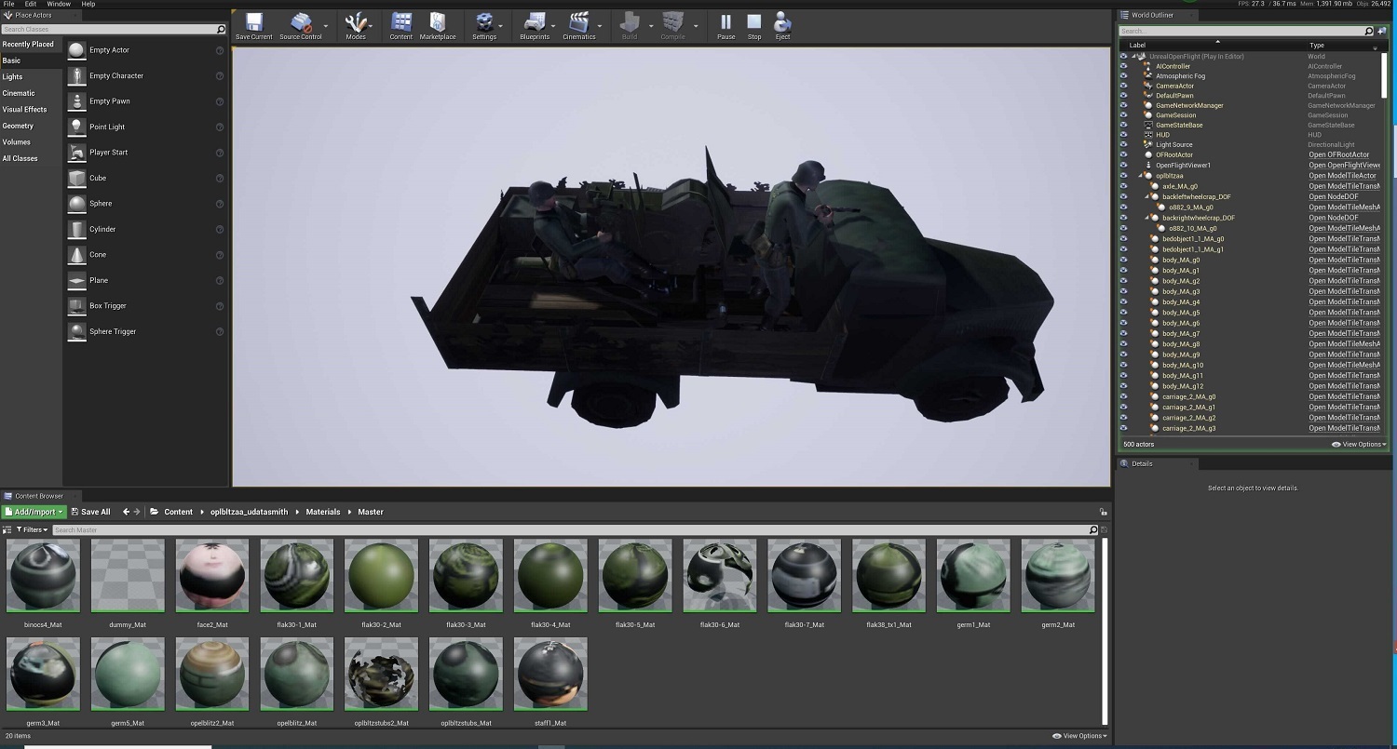
Task: Click the Open OFRootActor link
Action: [x=1338, y=154]
